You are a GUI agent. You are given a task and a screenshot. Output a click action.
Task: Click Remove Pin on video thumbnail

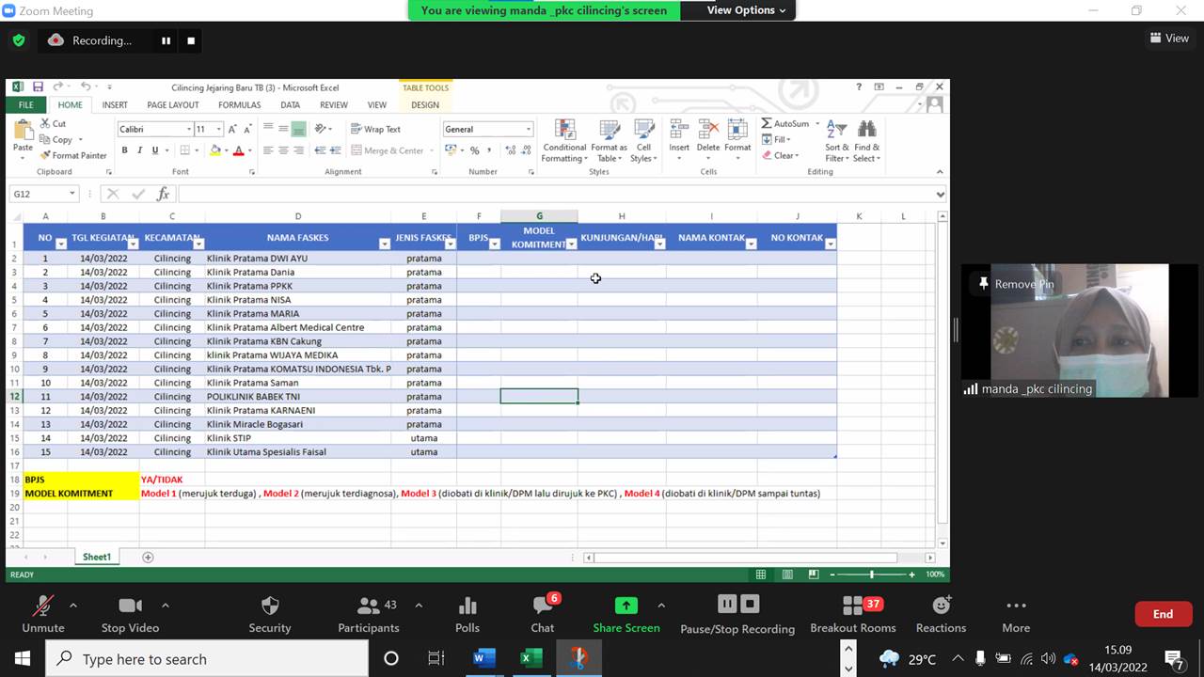click(x=1016, y=284)
